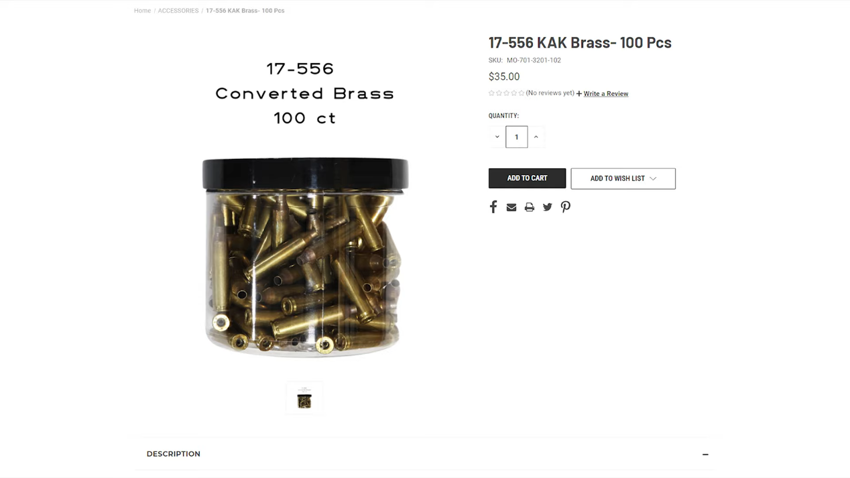Go to Home breadcrumb link
The height and width of the screenshot is (478, 850).
point(142,11)
